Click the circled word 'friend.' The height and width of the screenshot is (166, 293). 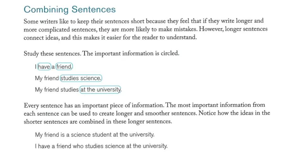[x=64, y=67]
